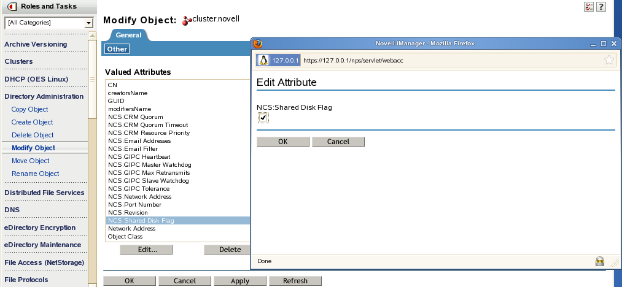
Task: Click the Firefox logo in popup title bar
Action: 258,44
